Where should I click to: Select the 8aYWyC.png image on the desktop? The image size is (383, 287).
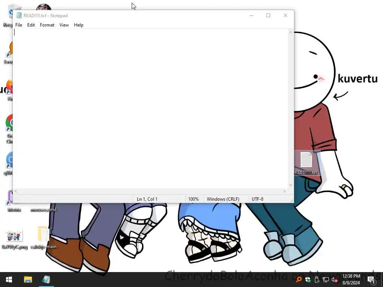pos(15,239)
